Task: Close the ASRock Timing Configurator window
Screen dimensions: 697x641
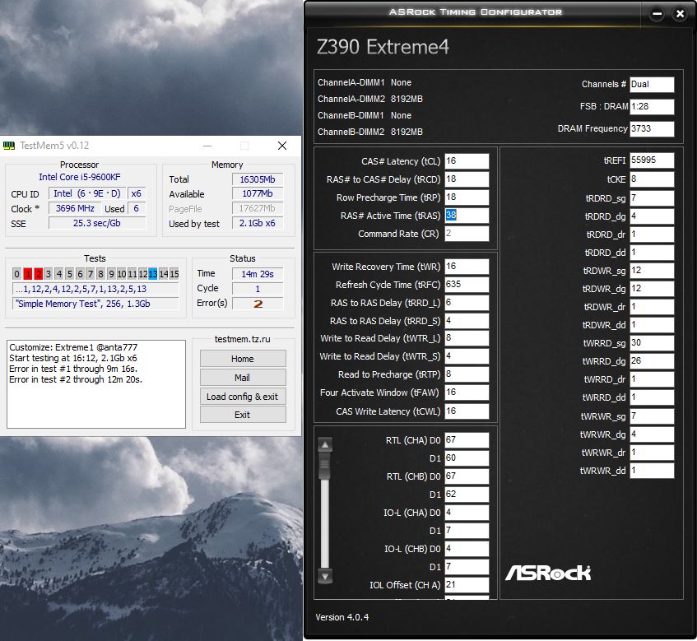Action: point(680,14)
